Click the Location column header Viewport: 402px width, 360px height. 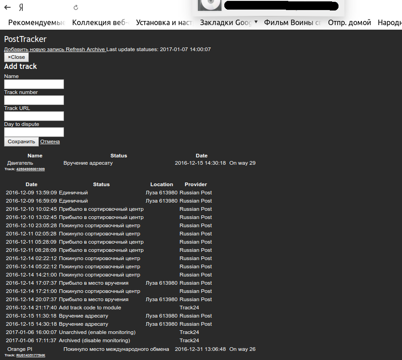[x=162, y=185]
